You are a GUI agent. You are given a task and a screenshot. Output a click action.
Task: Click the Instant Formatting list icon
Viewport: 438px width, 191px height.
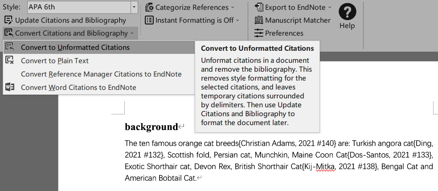pos(149,20)
